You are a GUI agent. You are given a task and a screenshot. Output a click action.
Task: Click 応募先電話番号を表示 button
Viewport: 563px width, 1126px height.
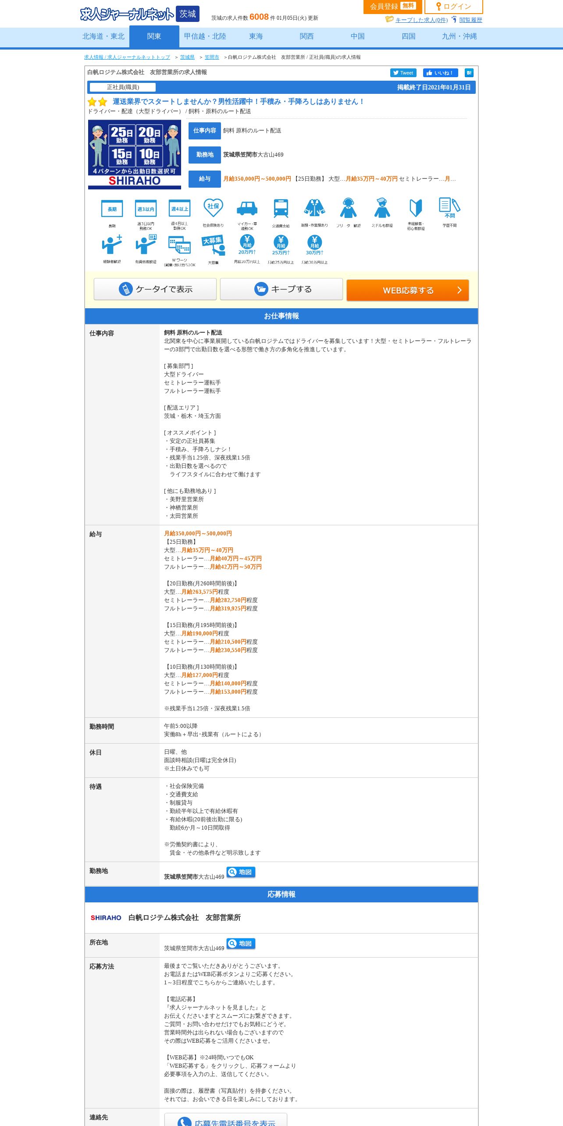click(x=226, y=1120)
